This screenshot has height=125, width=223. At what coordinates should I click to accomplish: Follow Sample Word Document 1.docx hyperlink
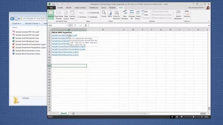click(x=65, y=52)
